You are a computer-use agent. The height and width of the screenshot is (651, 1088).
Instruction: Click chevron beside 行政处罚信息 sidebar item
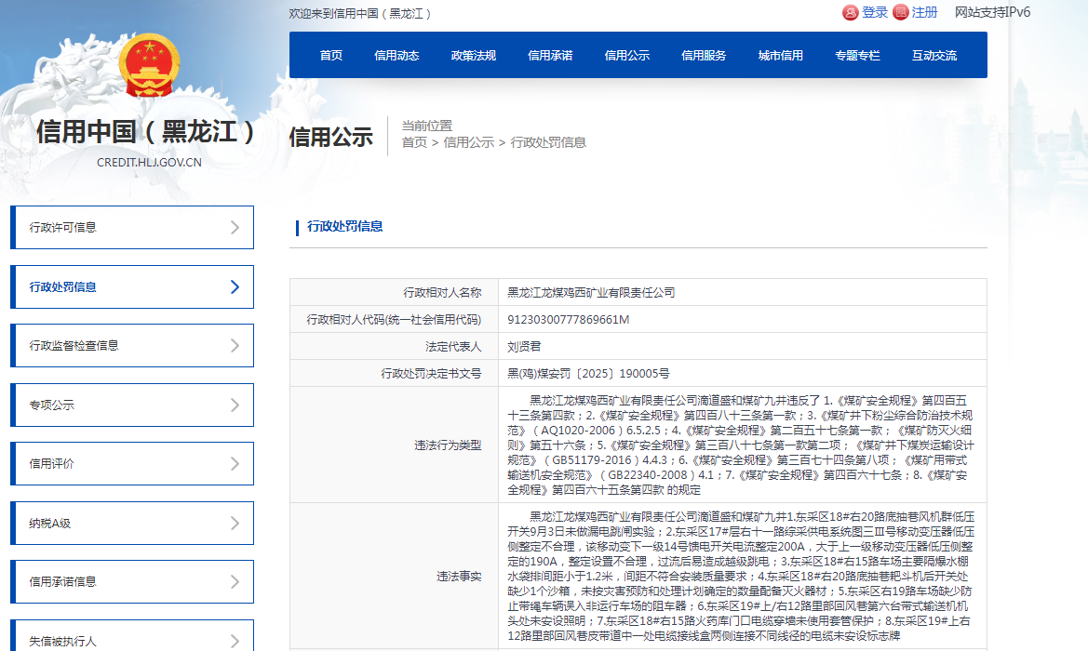[235, 286]
